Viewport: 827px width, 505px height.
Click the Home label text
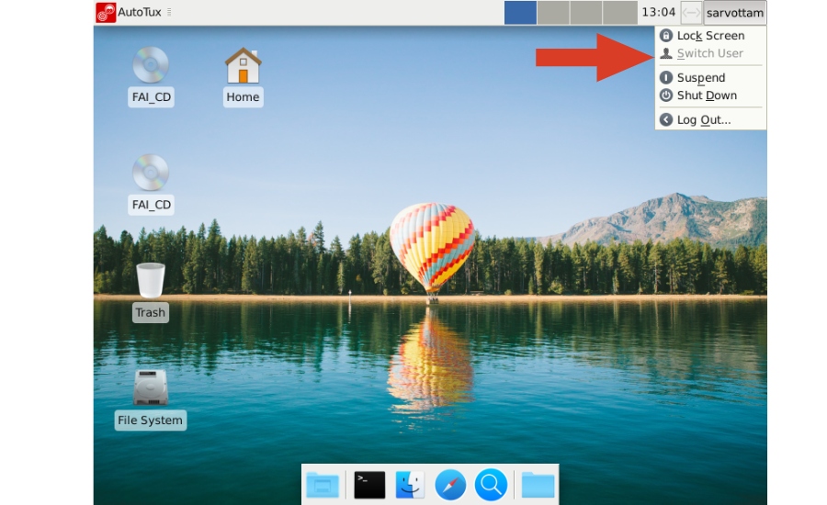(243, 97)
